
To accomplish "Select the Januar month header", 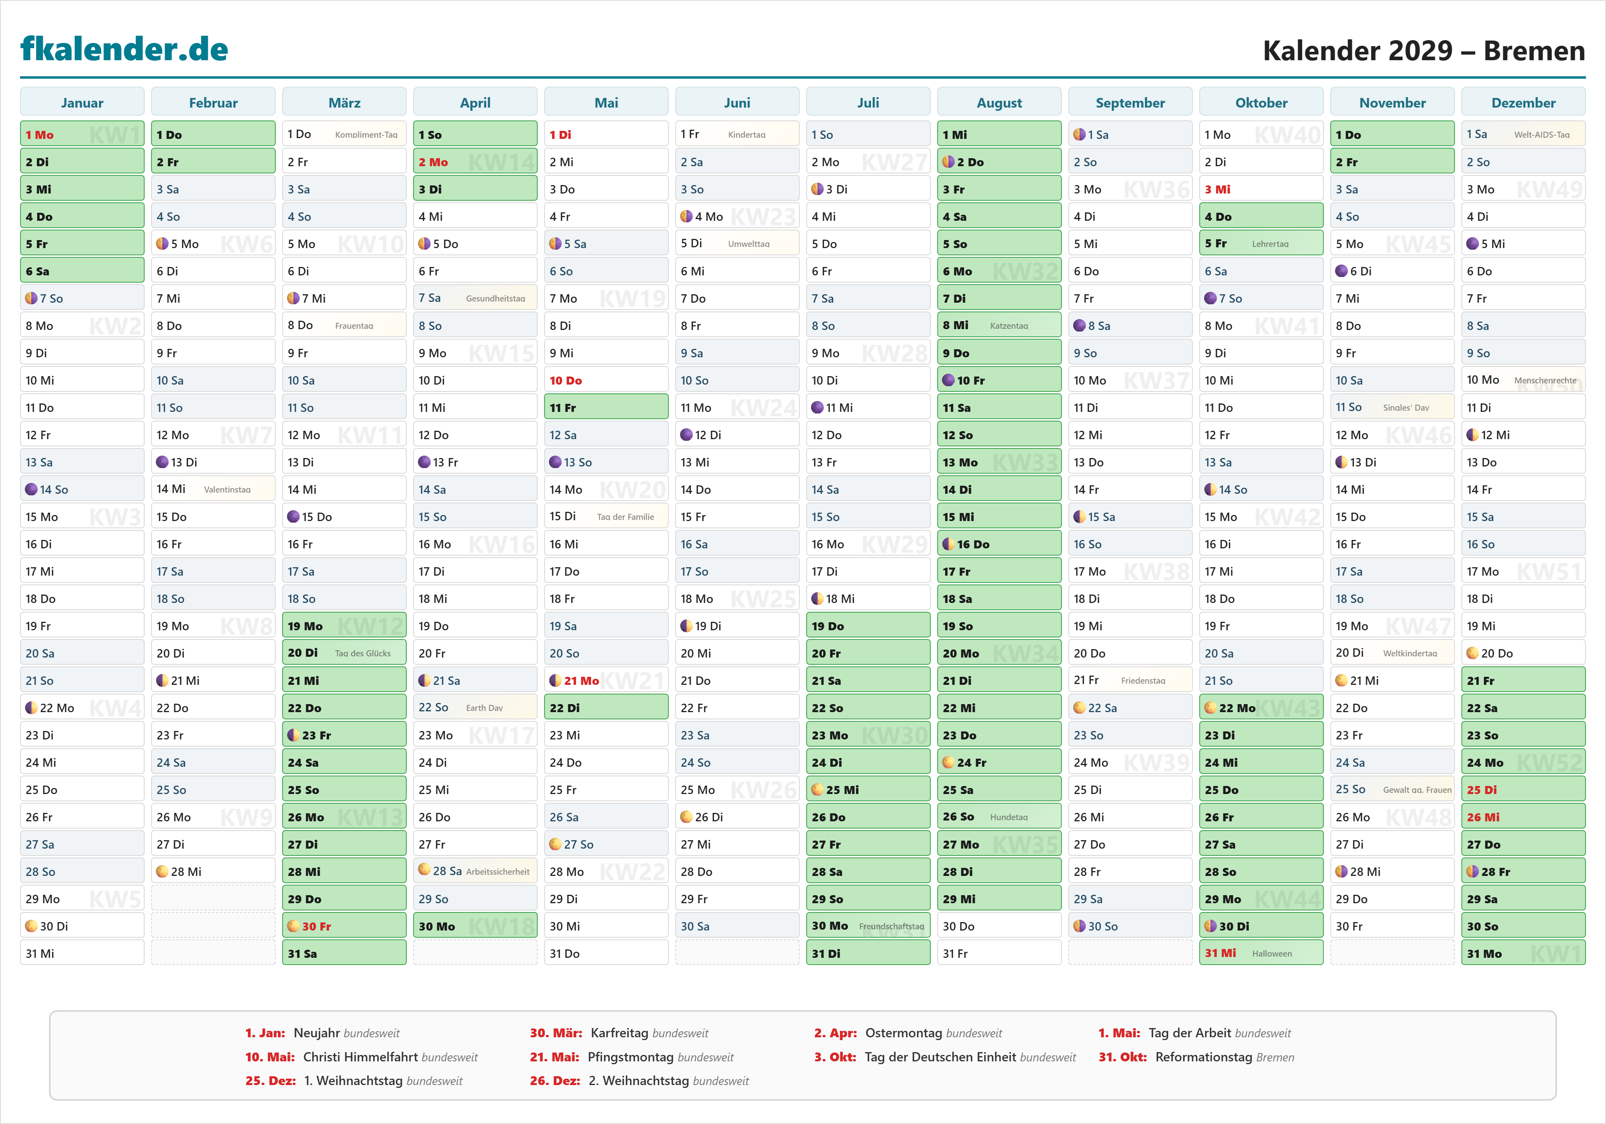I will (82, 103).
